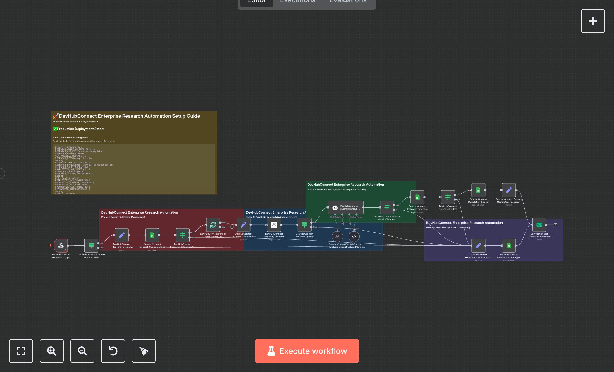Click the zoom in magnifier button
614x372 pixels.
pos(51,351)
